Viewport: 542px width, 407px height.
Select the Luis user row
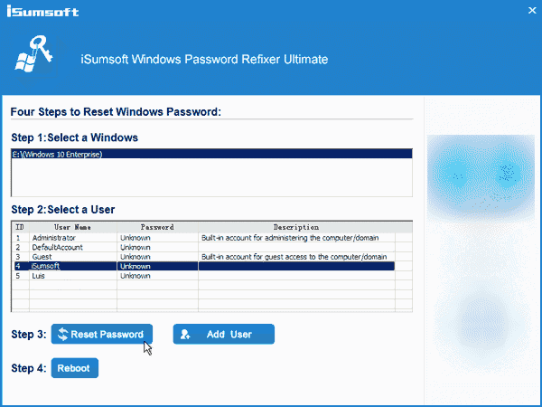(204, 276)
